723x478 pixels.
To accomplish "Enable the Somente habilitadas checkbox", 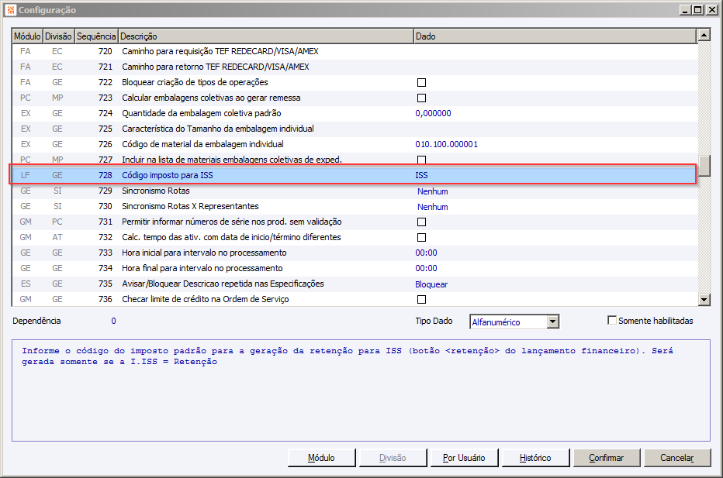I will 612,320.
